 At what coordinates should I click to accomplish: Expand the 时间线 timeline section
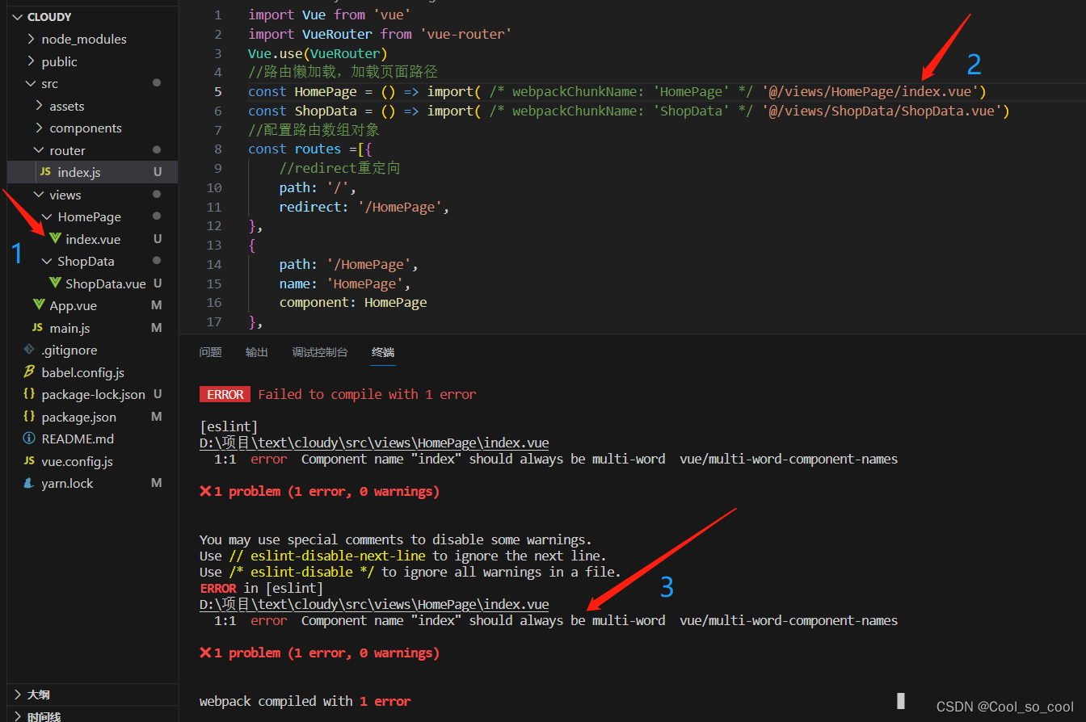point(18,716)
